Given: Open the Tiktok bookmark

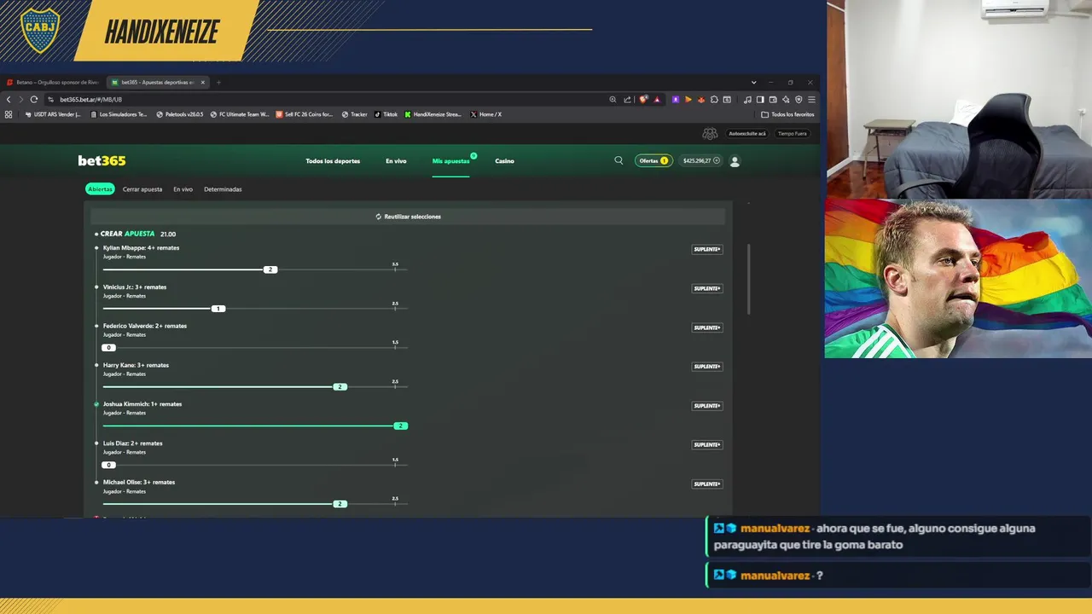Looking at the screenshot, I should (386, 114).
